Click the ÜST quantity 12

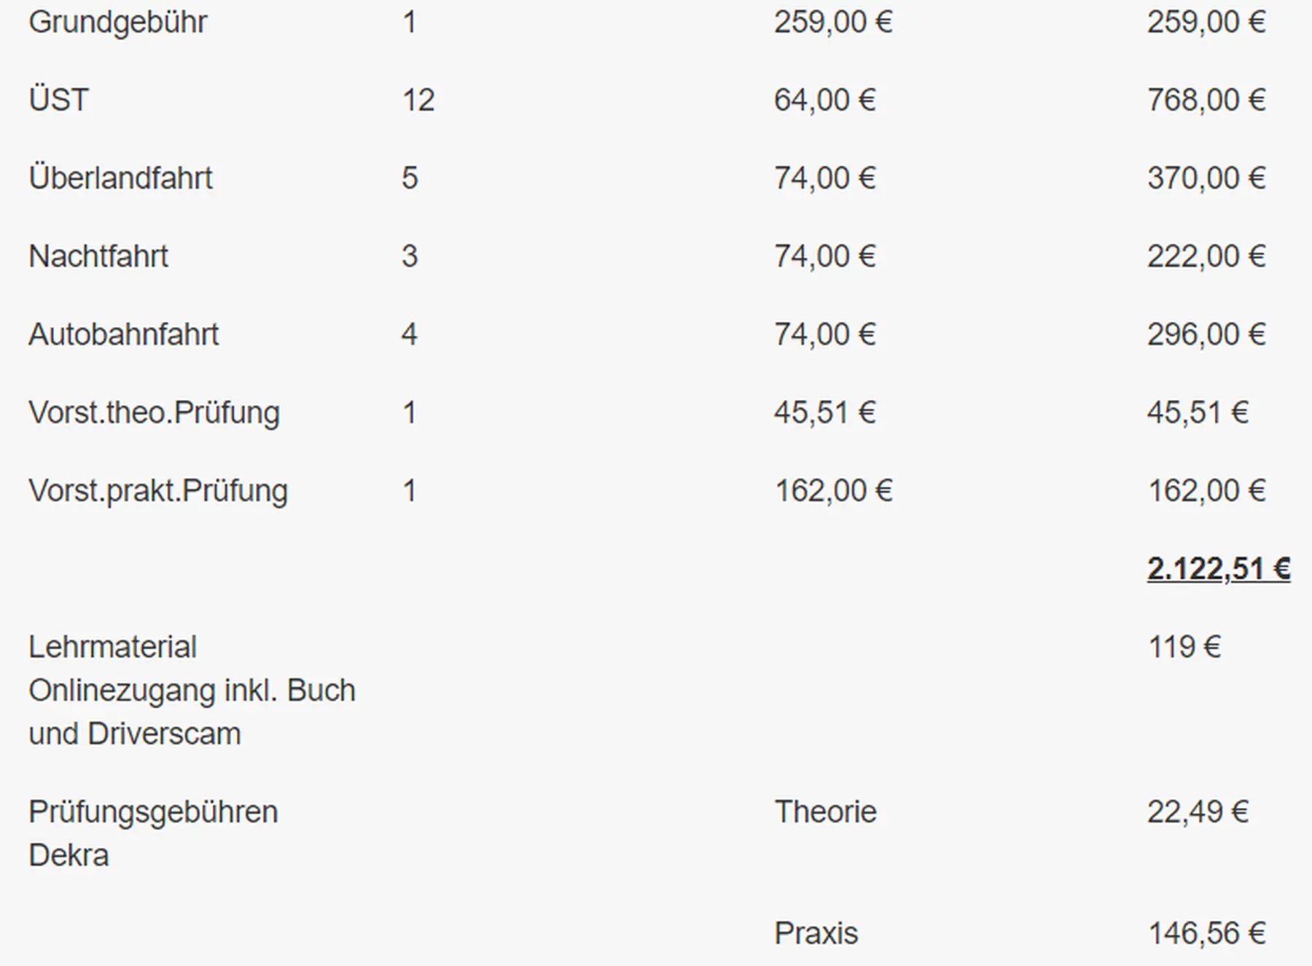point(418,101)
